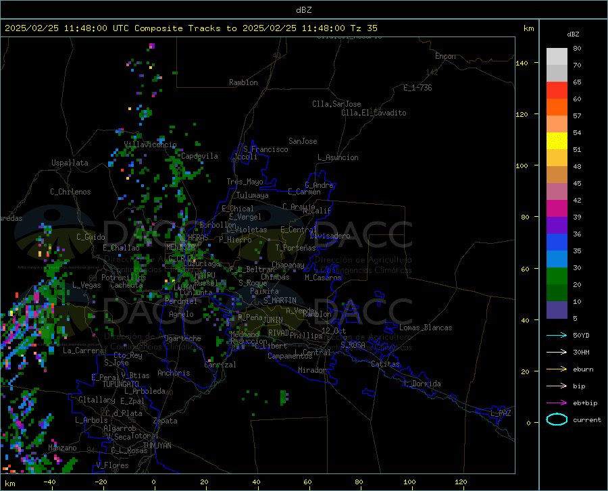Image resolution: width=608 pixels, height=491 pixels.
Task: Click the '140' tick on vertical km axis
Action: 522,63
